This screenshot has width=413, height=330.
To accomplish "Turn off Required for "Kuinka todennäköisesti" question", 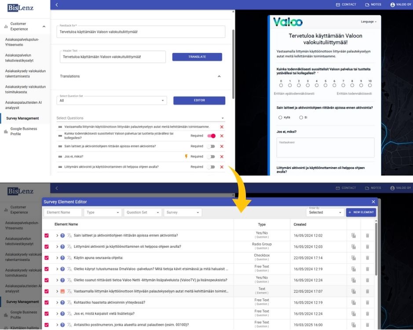I will (x=211, y=136).
